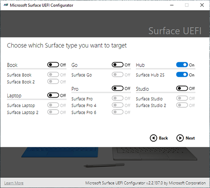Toggle the Surface Laptop switch
The image size is (210, 188).
(x=53, y=105)
